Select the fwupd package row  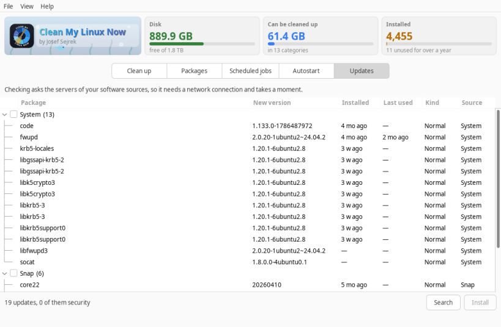click(248, 137)
